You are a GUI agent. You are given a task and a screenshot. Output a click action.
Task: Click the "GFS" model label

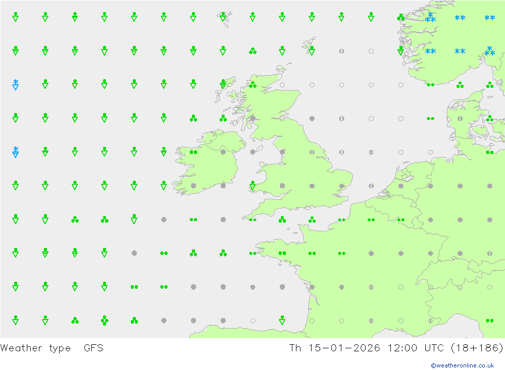tap(93, 348)
